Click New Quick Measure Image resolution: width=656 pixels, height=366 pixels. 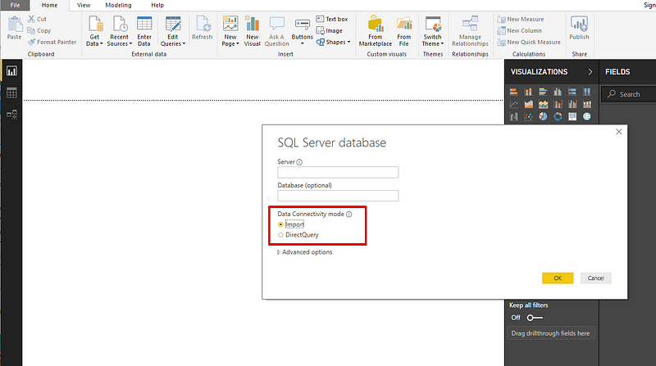(529, 43)
